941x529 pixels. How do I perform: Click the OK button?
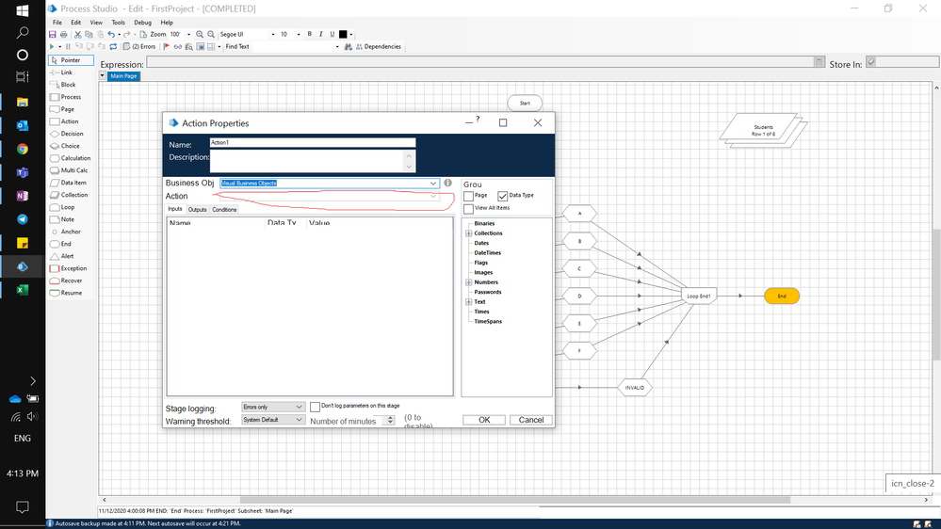(x=483, y=420)
